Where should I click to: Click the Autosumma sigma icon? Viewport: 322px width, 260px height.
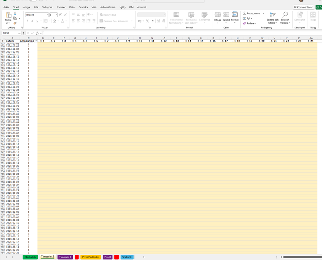point(245,13)
